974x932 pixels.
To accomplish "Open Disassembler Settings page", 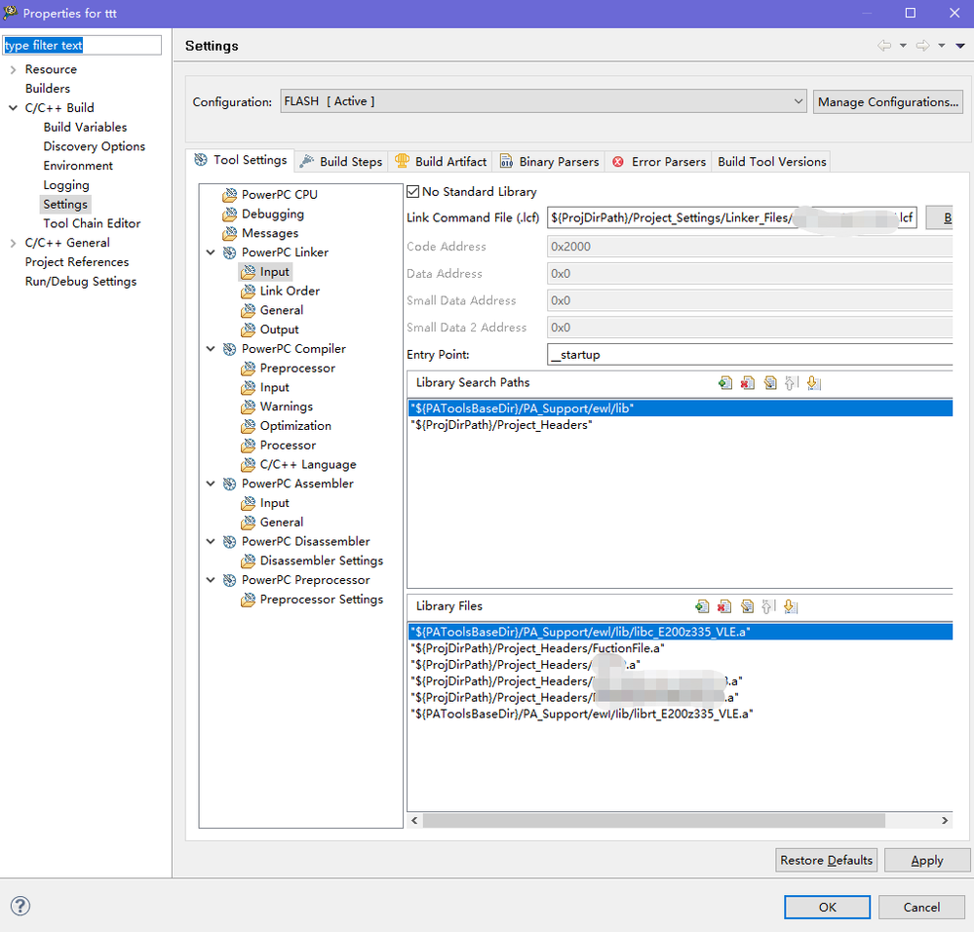I will 321,561.
